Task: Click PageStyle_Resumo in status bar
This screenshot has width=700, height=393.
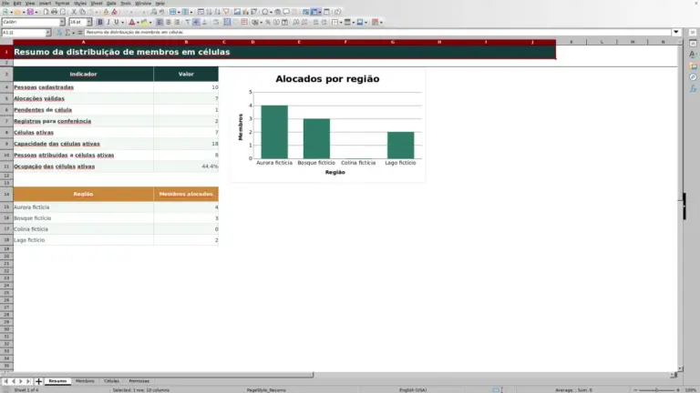Action: click(x=266, y=390)
